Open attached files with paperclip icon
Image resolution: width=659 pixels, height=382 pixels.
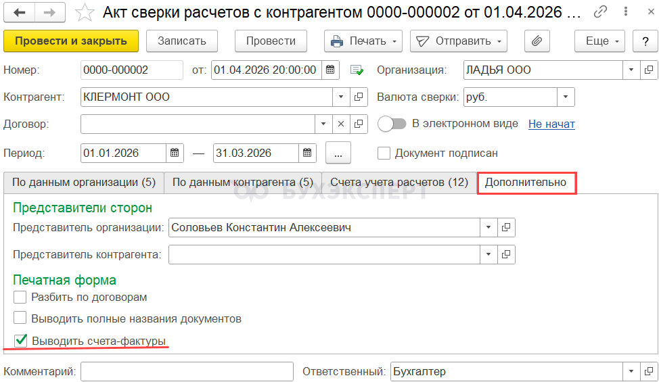[x=537, y=41]
